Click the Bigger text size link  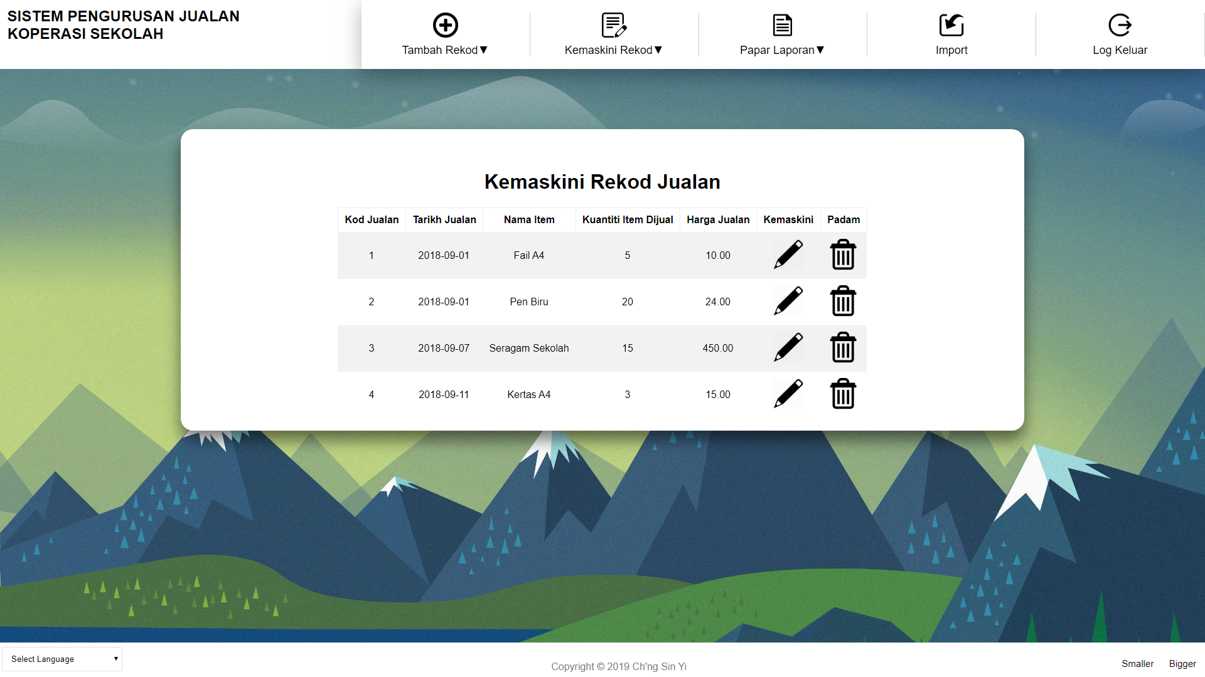(1182, 664)
